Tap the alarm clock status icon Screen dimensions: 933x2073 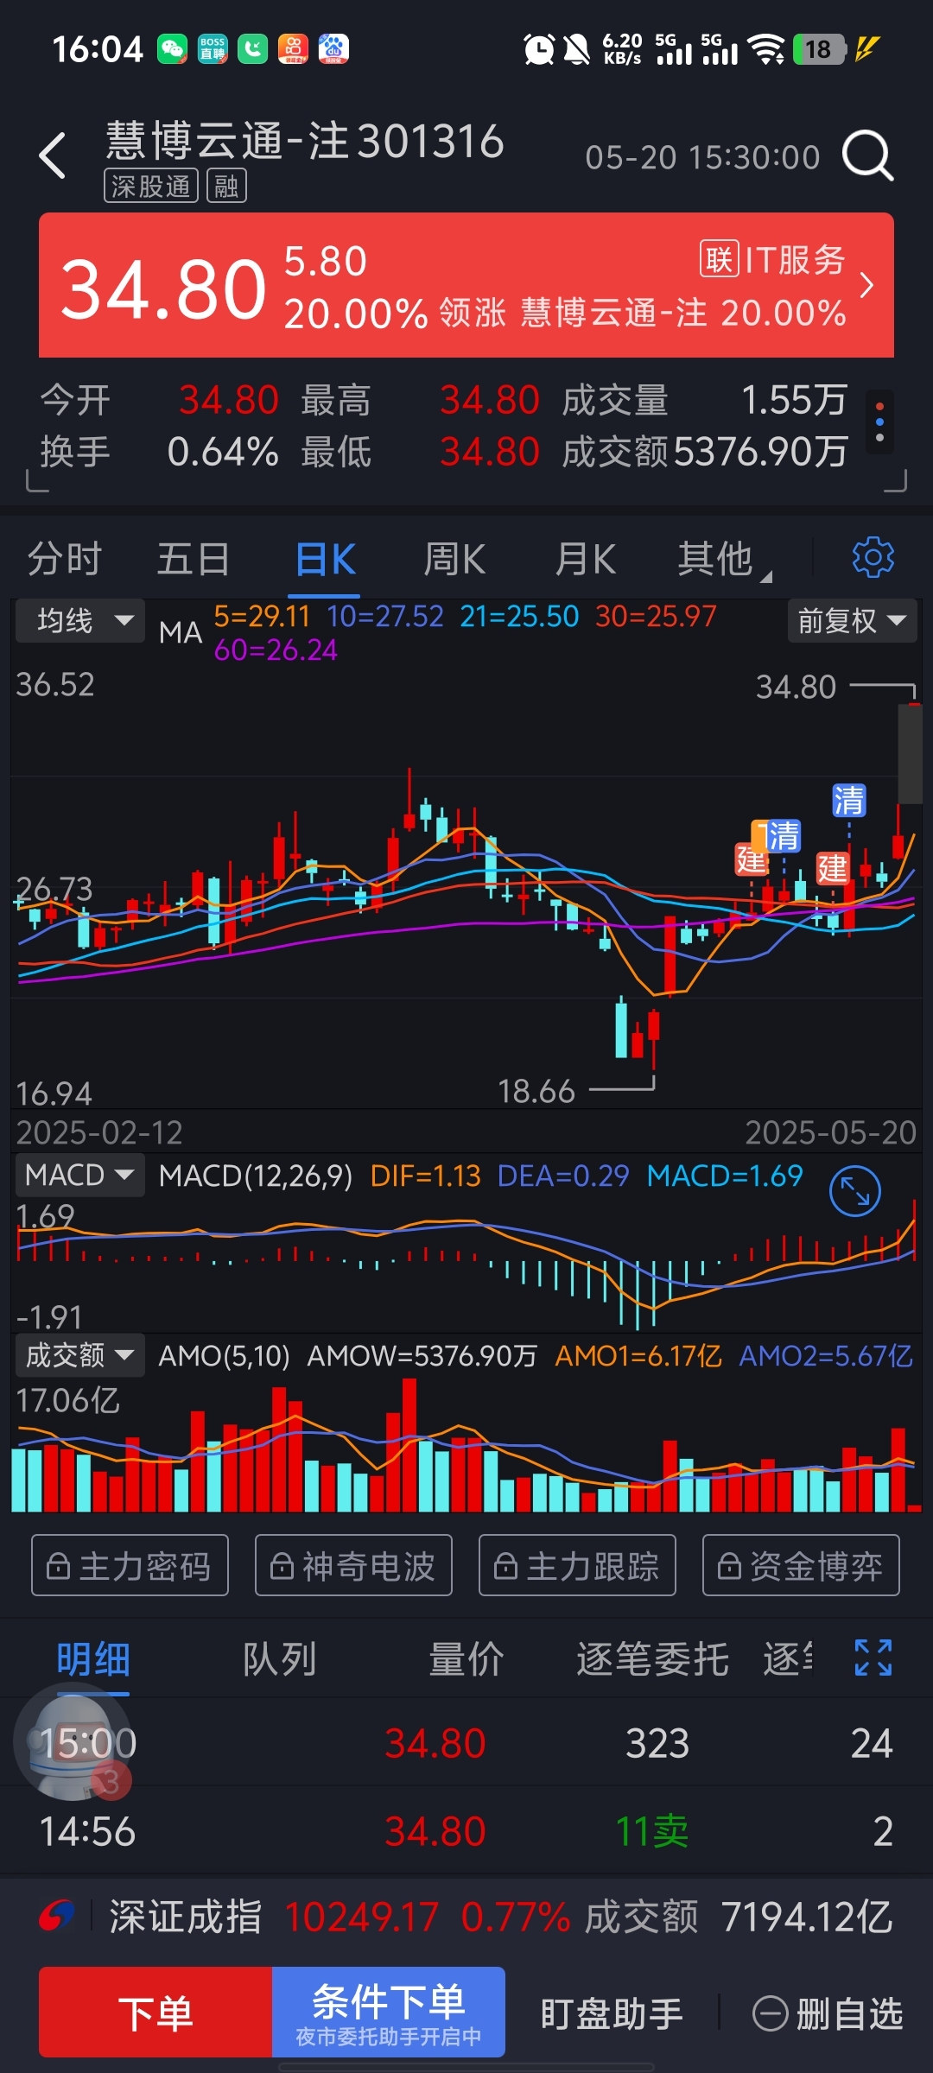539,49
